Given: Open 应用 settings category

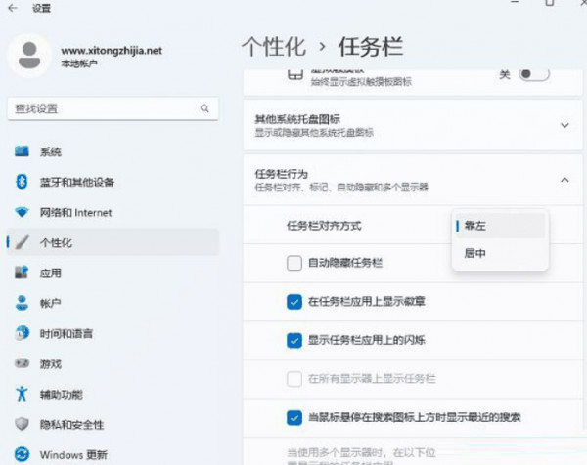Looking at the screenshot, I should 113,273.
